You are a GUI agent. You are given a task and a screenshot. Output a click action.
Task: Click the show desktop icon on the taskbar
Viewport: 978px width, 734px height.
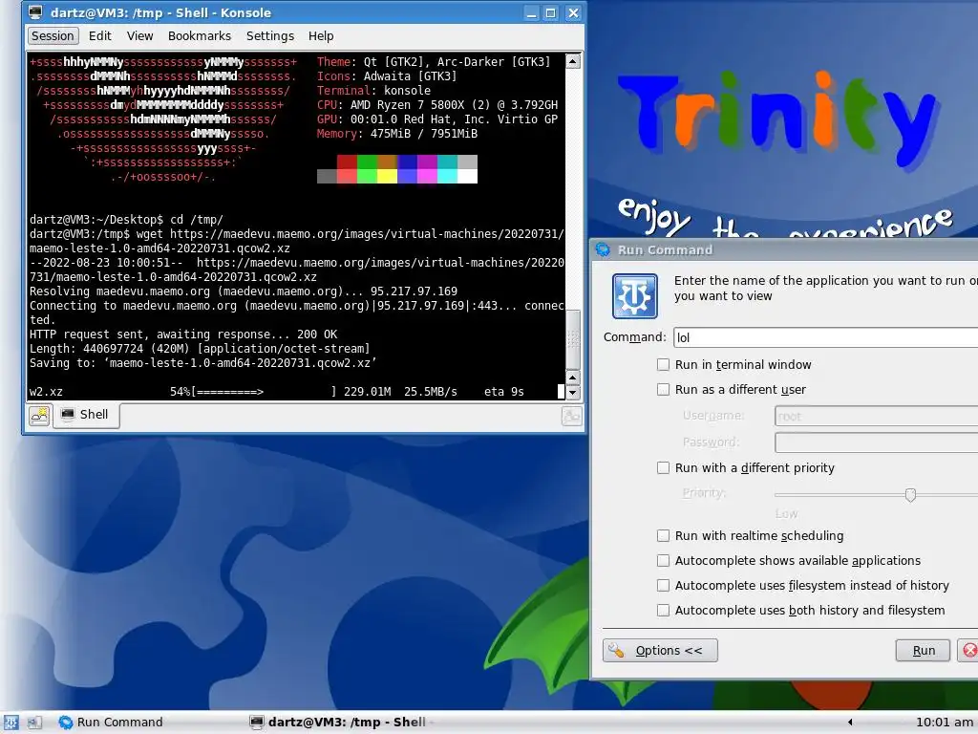tap(34, 723)
